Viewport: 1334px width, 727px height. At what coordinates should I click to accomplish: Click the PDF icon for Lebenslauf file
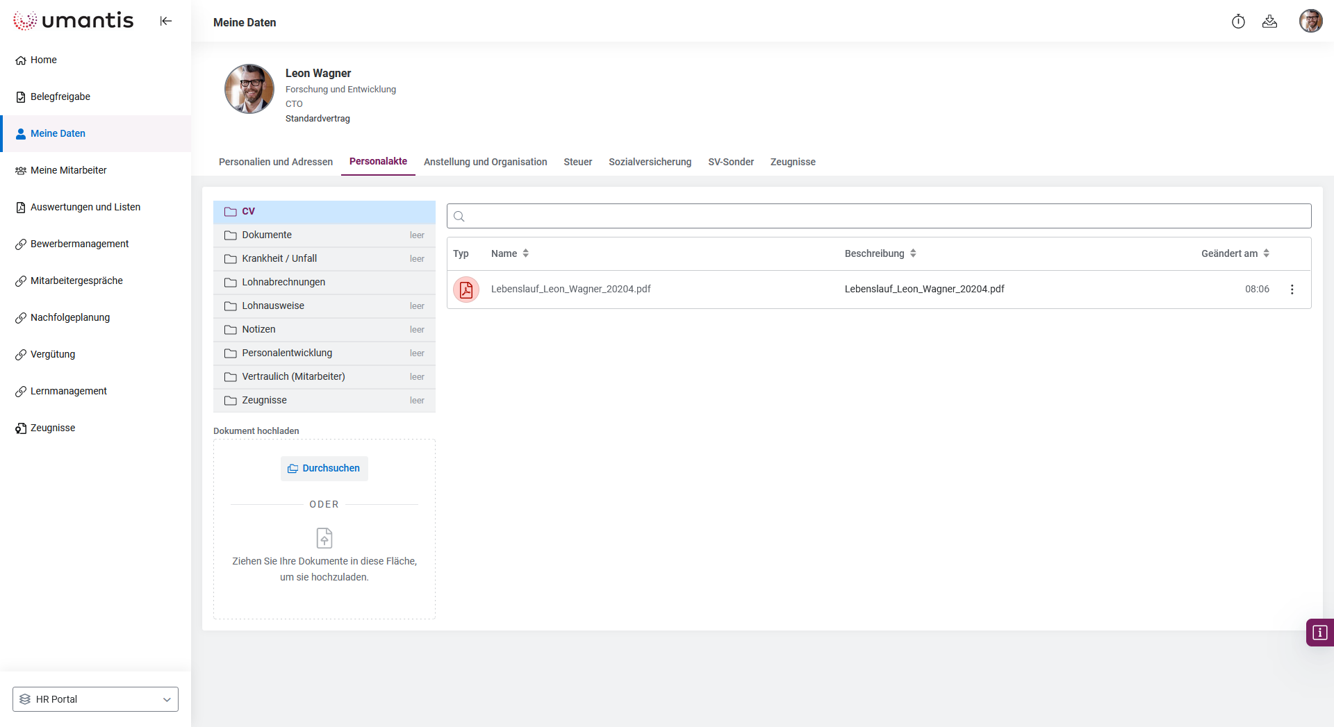466,290
